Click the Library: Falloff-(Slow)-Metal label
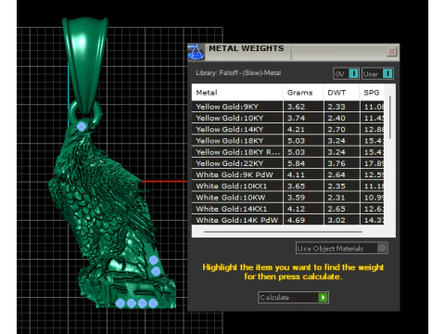 coord(238,73)
